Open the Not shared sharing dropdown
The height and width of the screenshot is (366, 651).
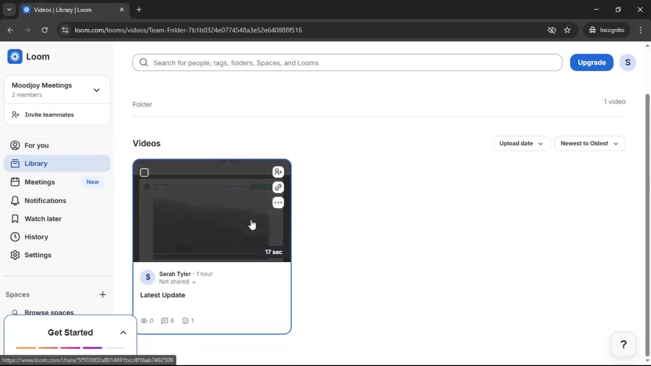click(x=177, y=282)
